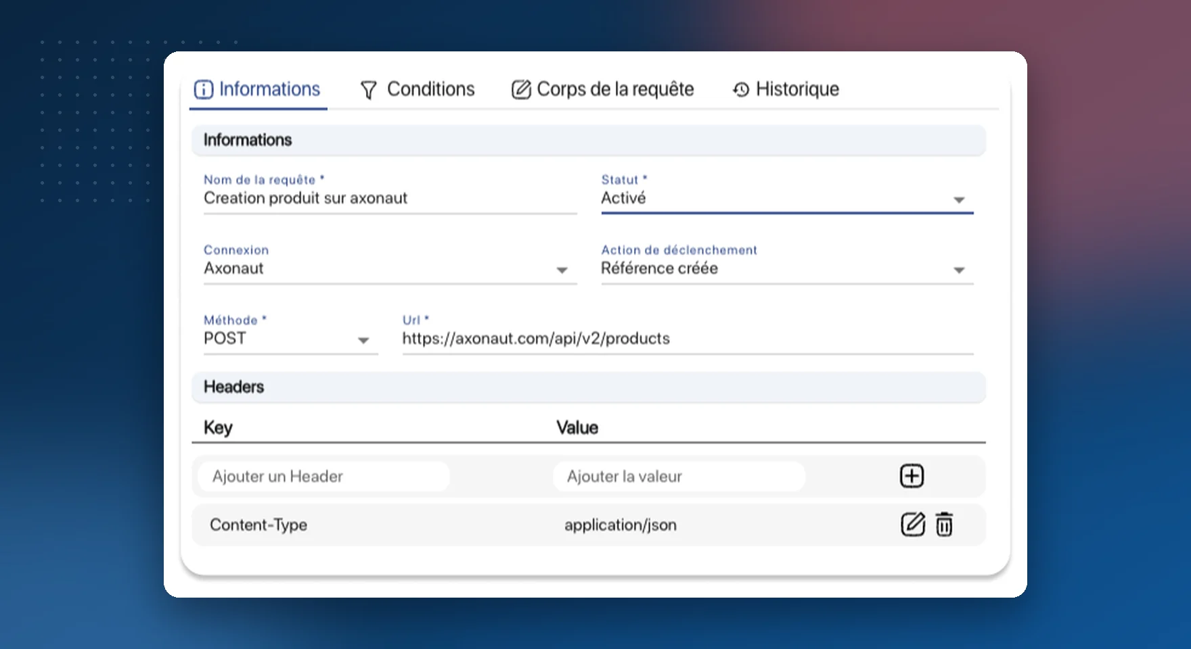Viewport: 1191px width, 649px height.
Task: Edit the Content-Type header row
Action: pos(912,525)
